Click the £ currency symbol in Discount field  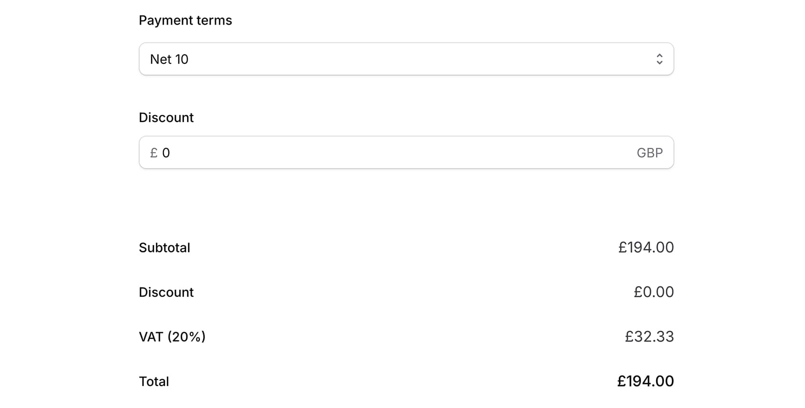[x=154, y=153]
